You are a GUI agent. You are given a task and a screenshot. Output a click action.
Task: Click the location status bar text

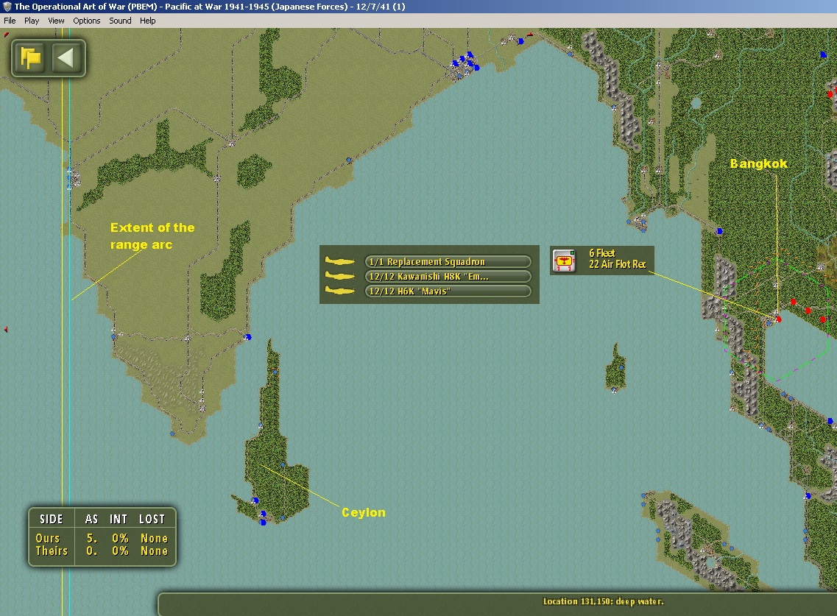coord(603,601)
